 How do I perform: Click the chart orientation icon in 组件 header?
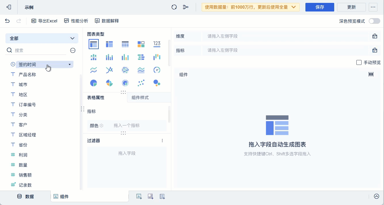371,74
